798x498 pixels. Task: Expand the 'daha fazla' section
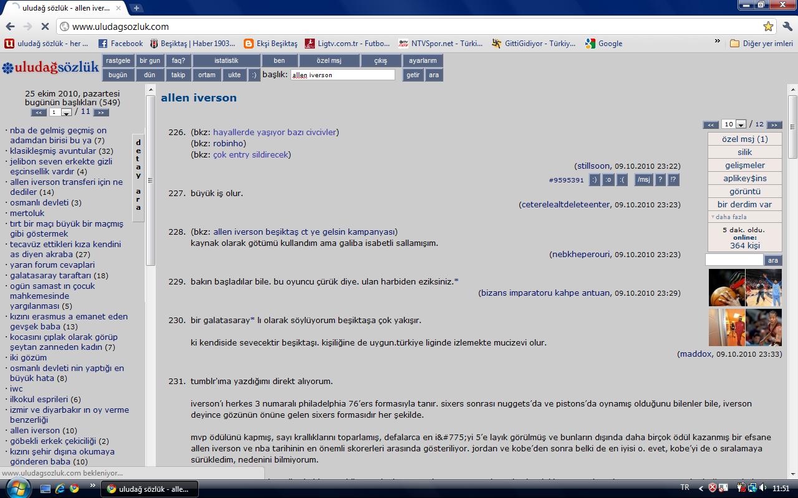tap(731, 217)
